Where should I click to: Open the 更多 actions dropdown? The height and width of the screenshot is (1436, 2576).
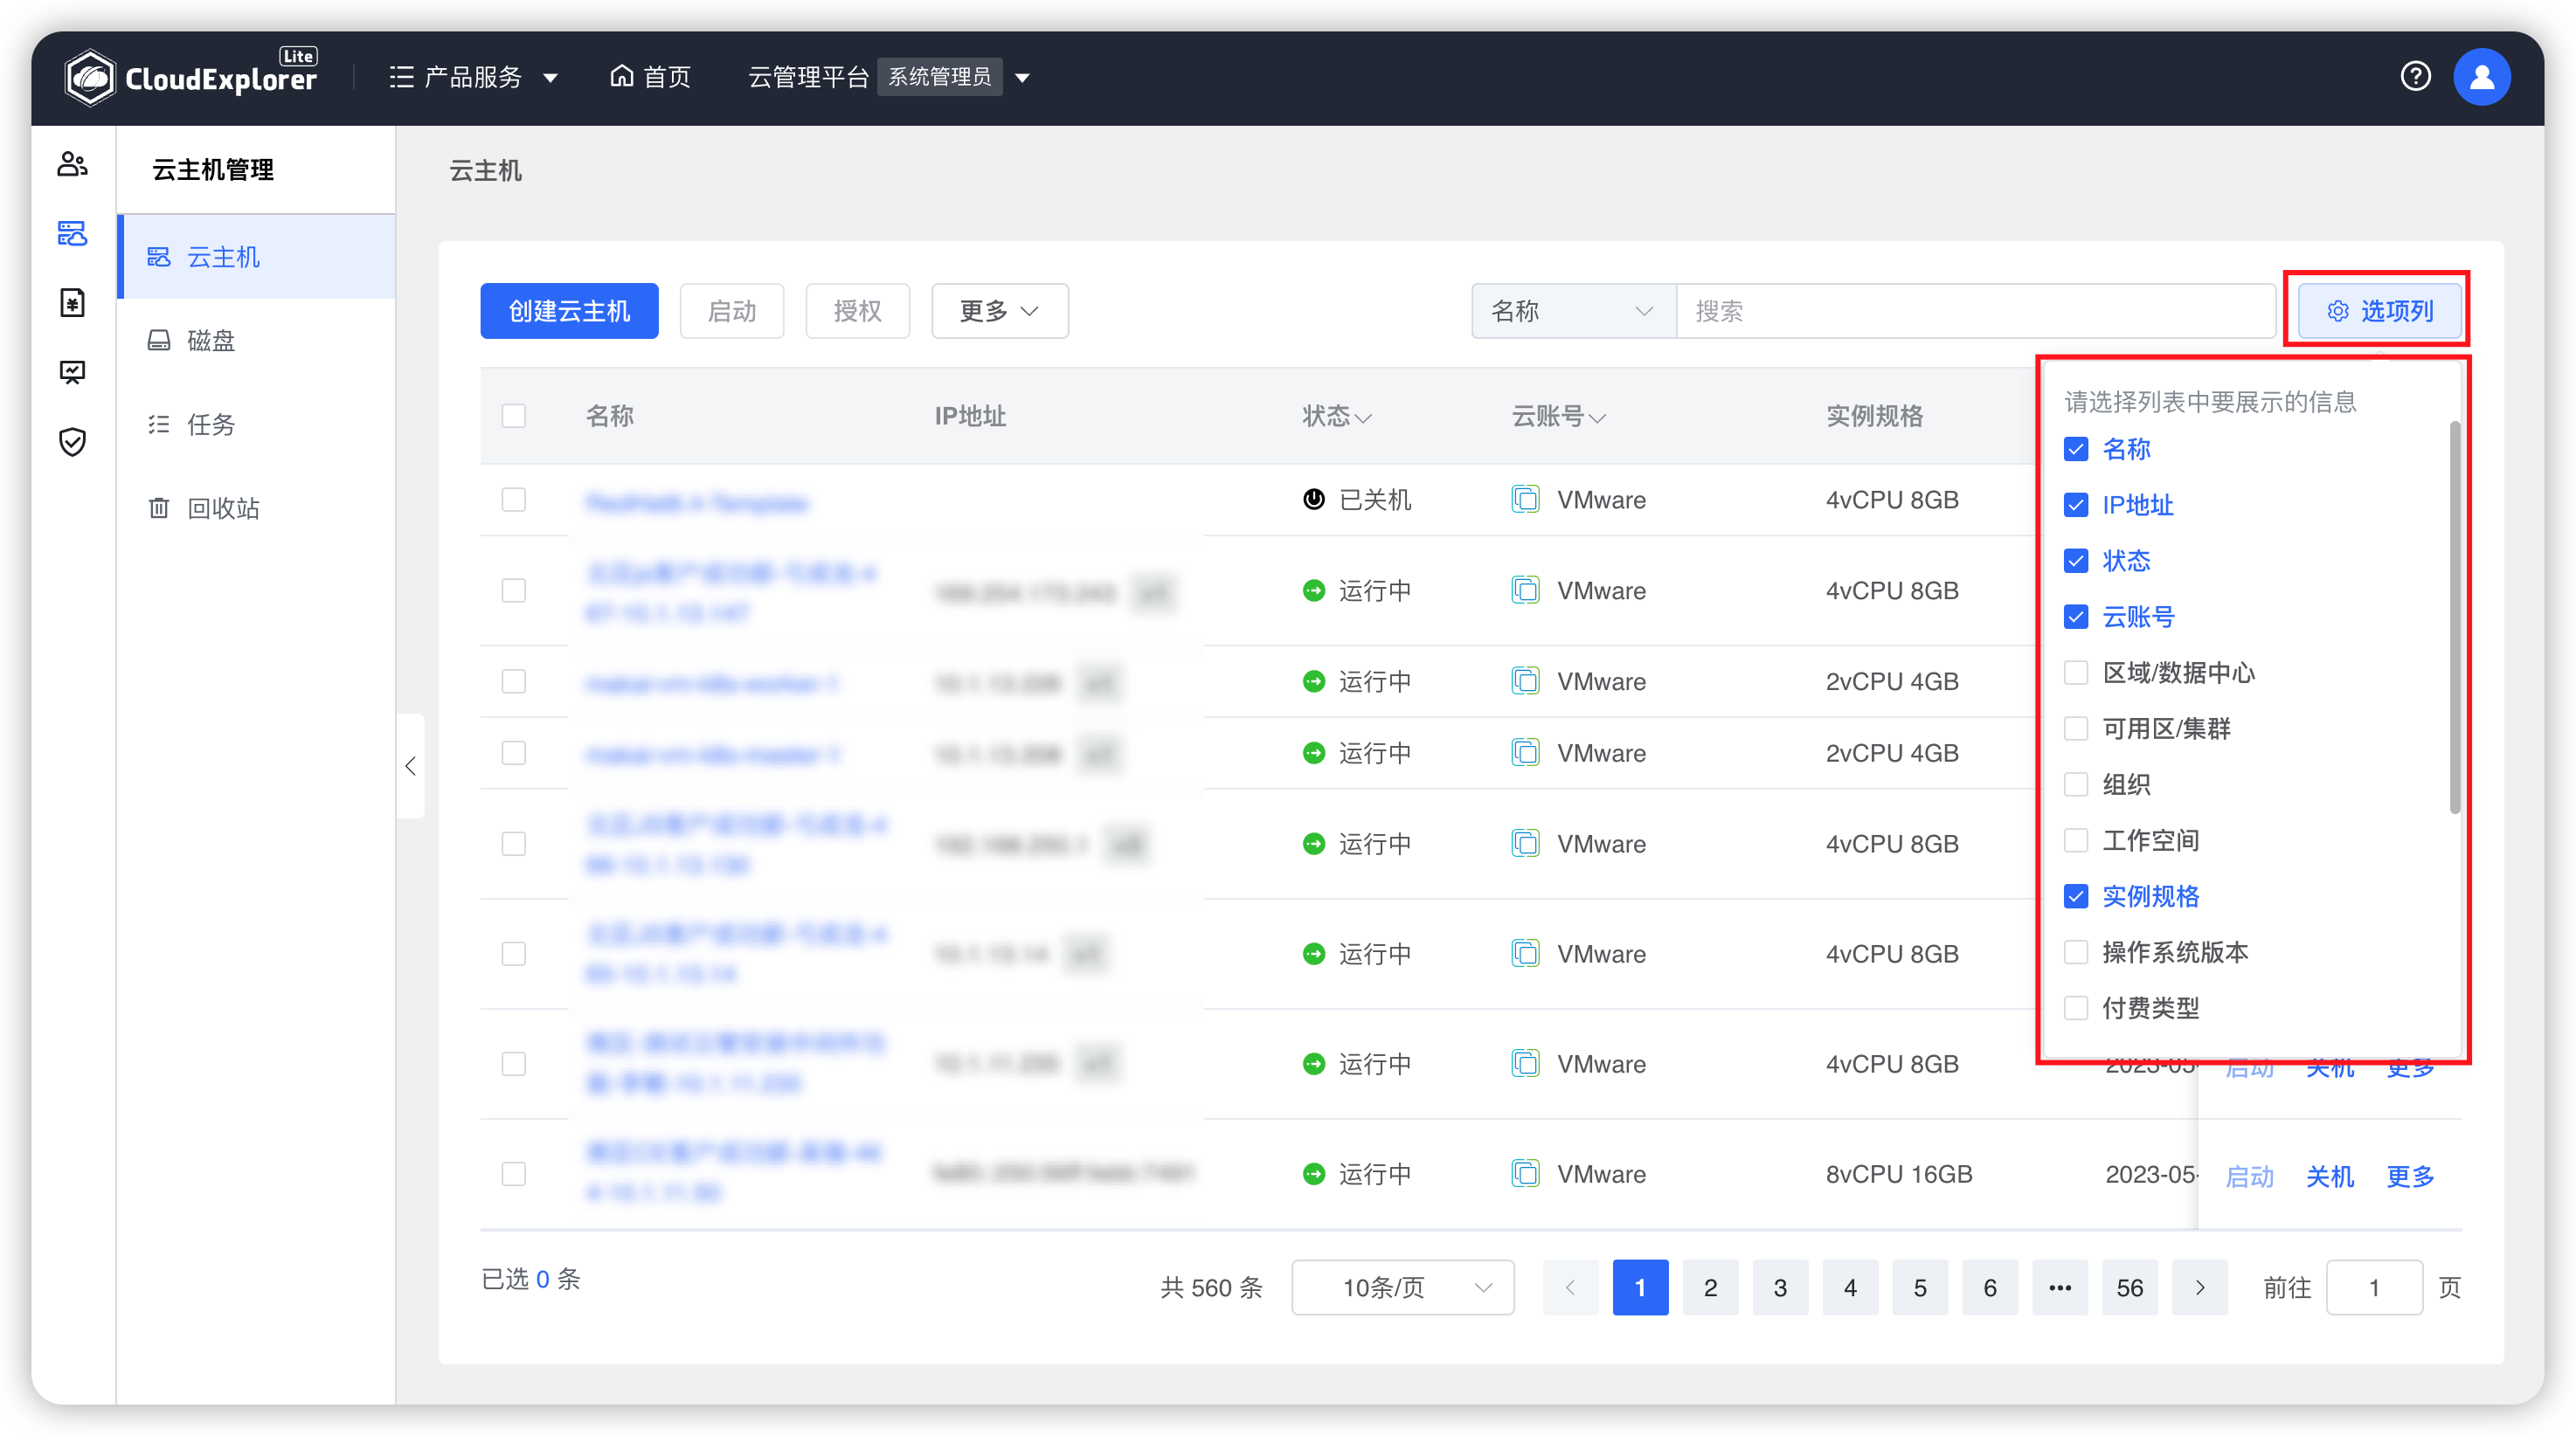1000,311
